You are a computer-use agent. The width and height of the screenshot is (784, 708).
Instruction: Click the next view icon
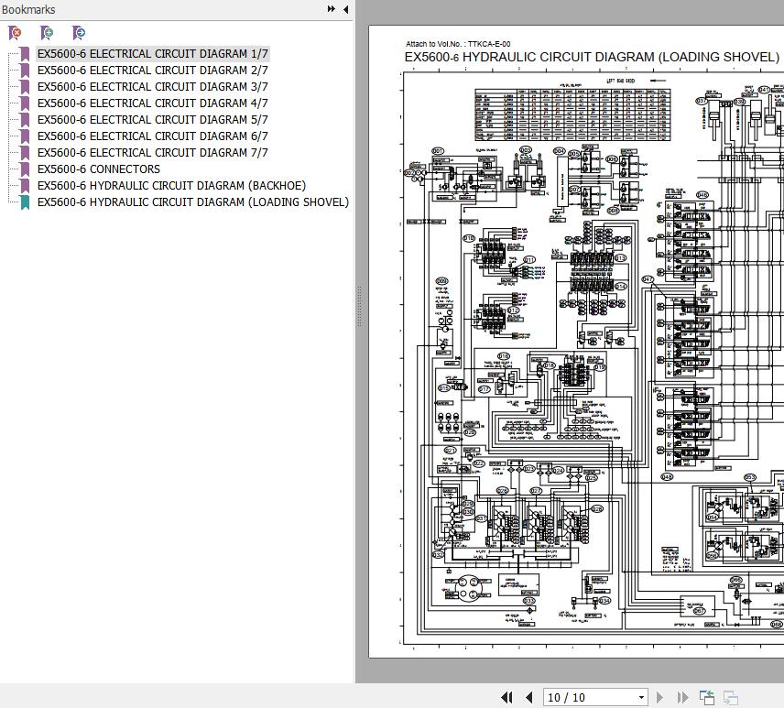731,697
